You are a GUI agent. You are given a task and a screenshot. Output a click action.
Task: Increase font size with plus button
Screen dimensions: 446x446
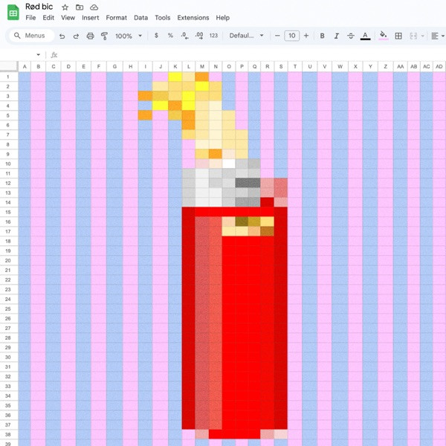click(x=306, y=36)
